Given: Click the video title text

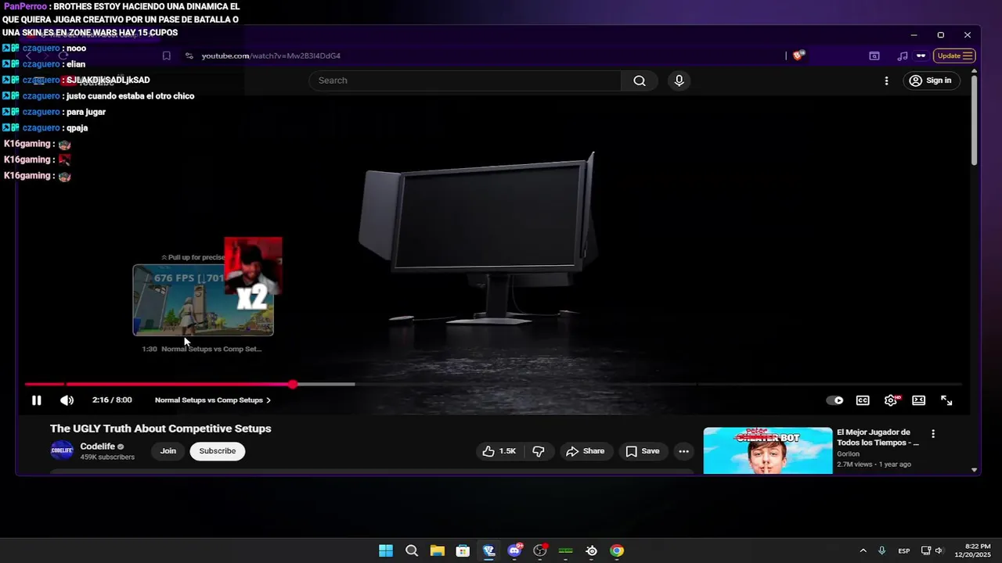Looking at the screenshot, I should 160,429.
